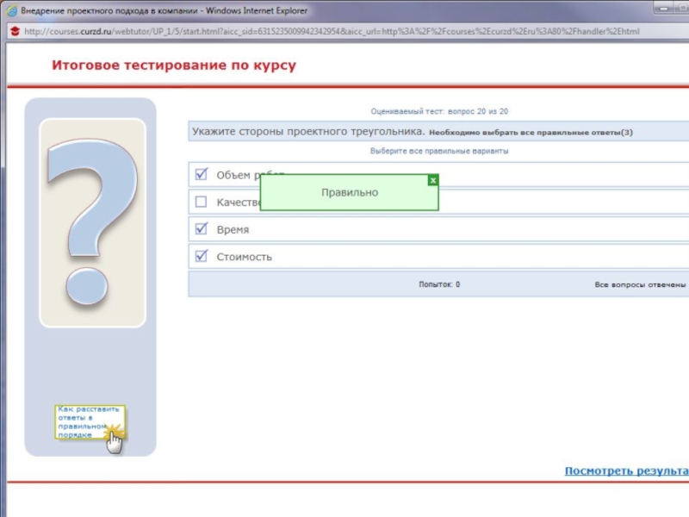Select the "Стоимость" answer text
This screenshot has height=517, width=689.
(245, 257)
